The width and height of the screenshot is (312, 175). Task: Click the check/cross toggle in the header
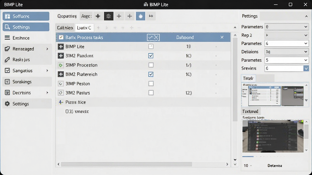point(153,37)
